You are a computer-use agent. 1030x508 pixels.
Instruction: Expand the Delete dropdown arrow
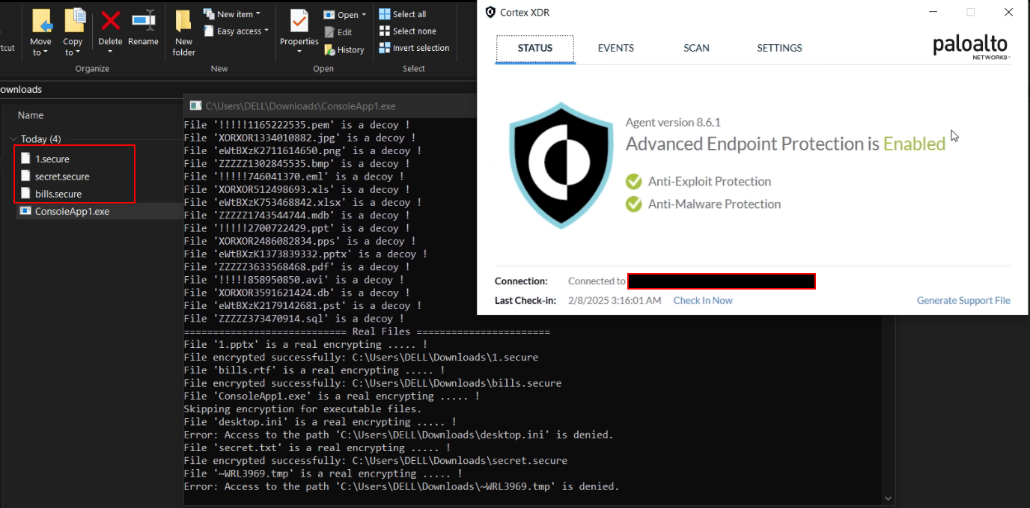tap(110, 52)
